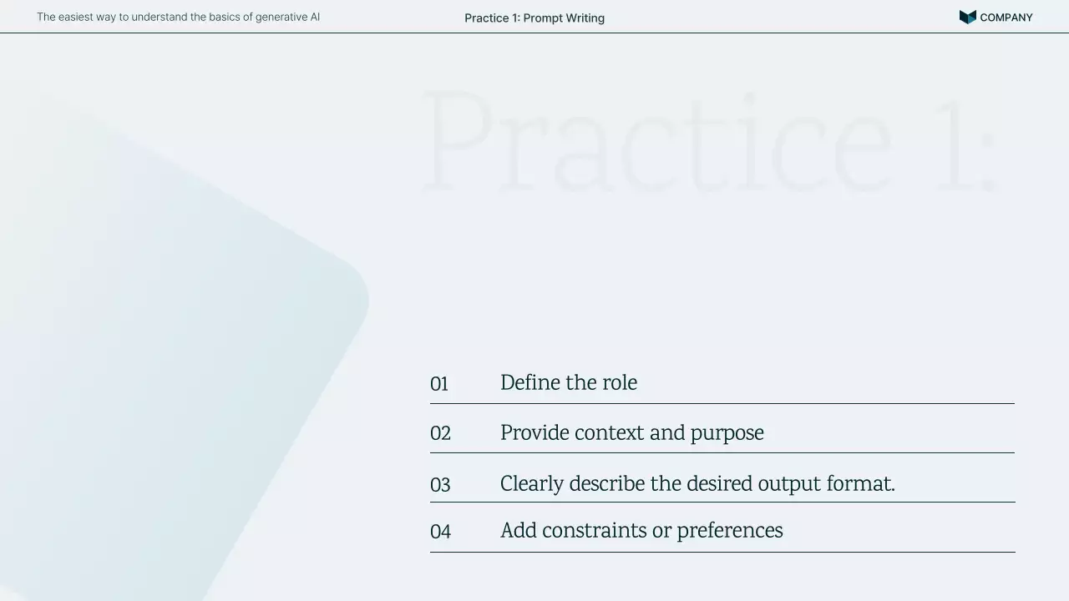Click the header title Practice 1: Prompt Writing
Viewport: 1069px width, 601px height.
tap(534, 18)
